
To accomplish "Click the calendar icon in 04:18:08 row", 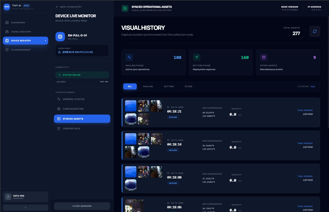I will (x=168, y=173).
